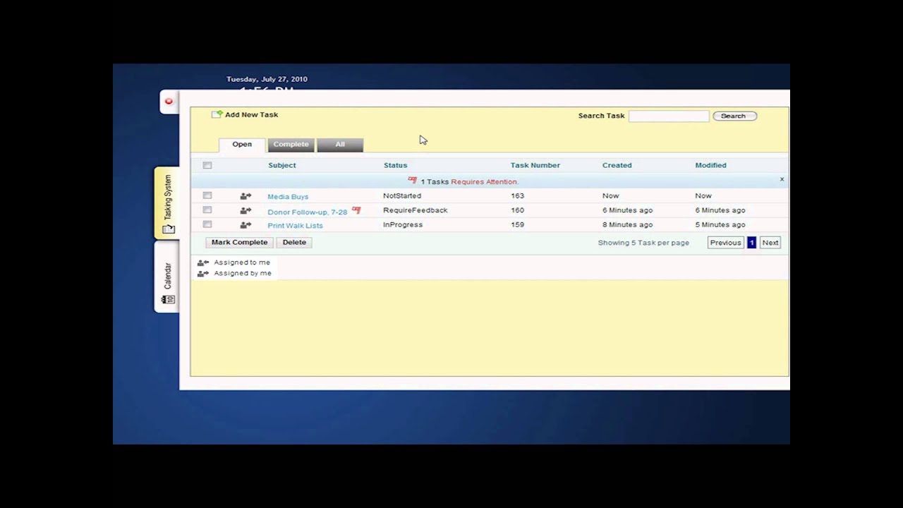Open the Tasking System side tab

167,203
